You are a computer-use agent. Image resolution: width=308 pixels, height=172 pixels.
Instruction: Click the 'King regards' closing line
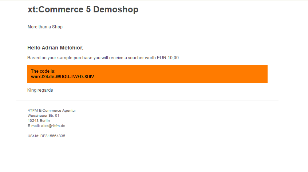pyautogui.click(x=40, y=90)
